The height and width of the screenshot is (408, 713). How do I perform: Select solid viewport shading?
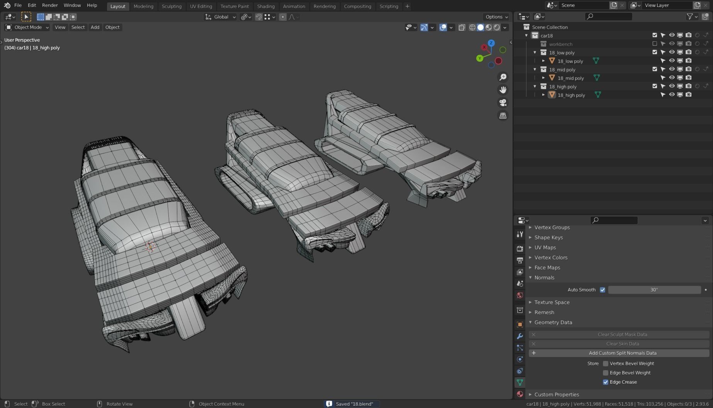click(480, 27)
